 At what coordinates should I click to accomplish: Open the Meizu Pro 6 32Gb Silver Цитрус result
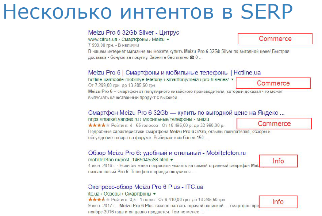coord(134,33)
